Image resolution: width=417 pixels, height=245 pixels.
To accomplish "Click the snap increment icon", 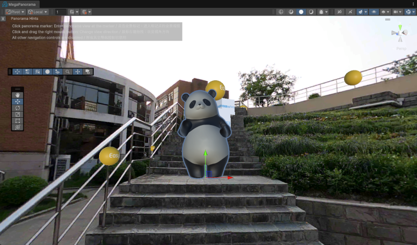I will [x=84, y=12].
